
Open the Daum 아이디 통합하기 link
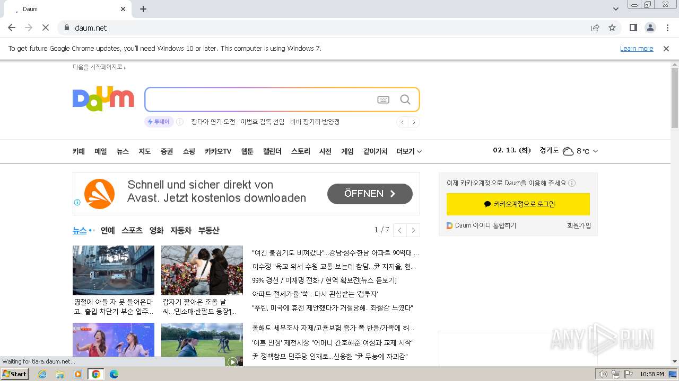[x=482, y=225]
